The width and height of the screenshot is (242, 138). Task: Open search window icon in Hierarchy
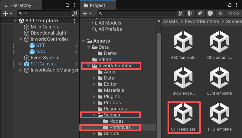(74, 13)
